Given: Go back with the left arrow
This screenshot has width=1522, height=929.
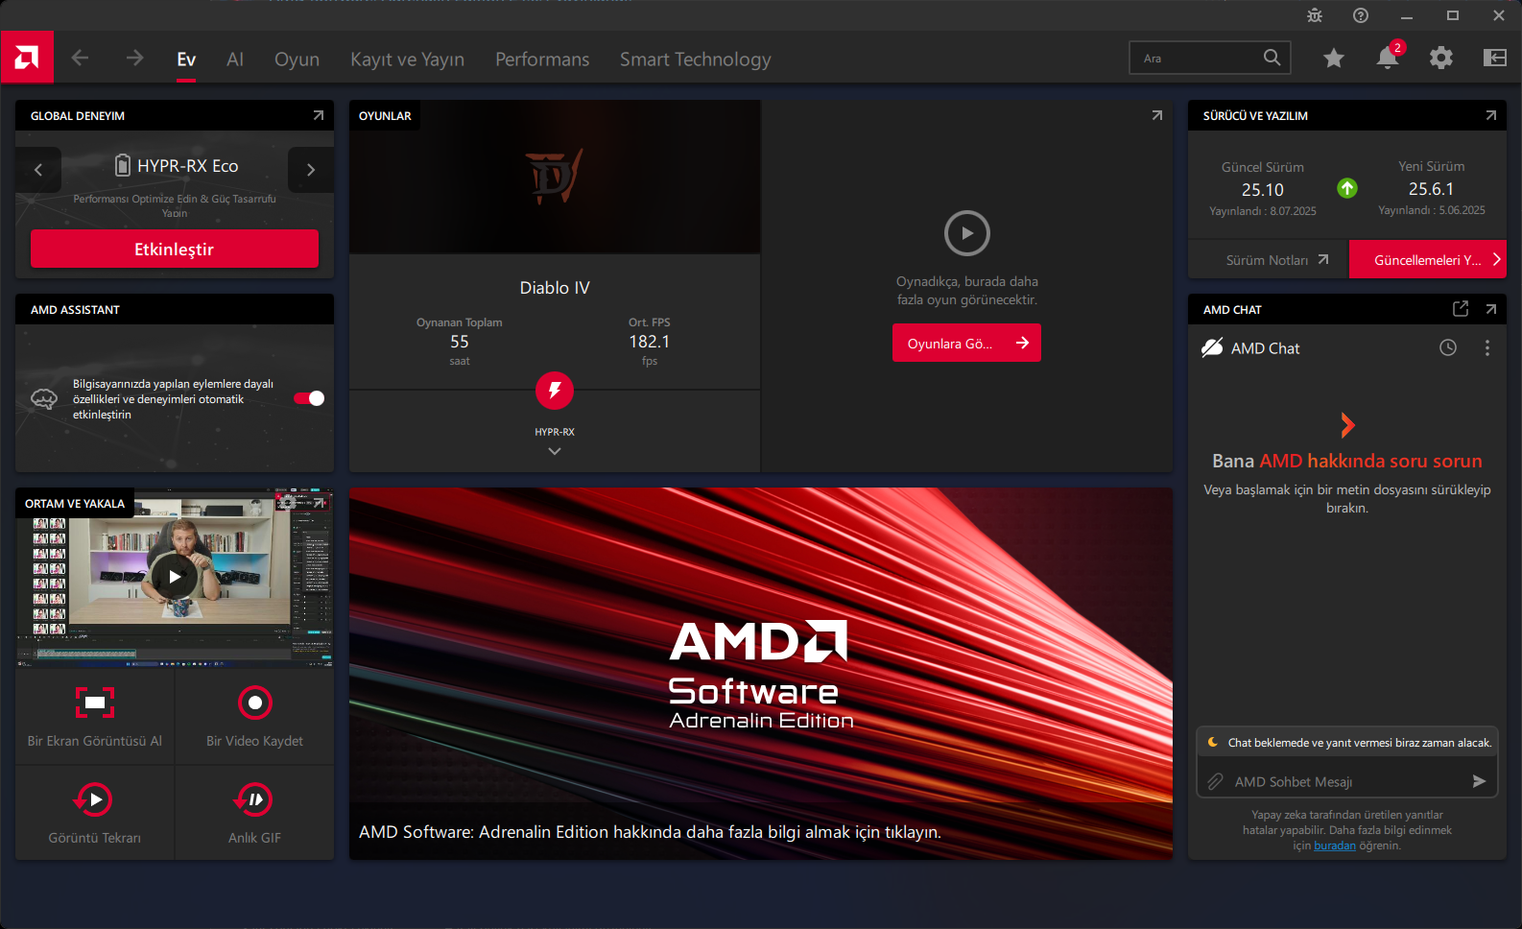Looking at the screenshot, I should pos(80,59).
